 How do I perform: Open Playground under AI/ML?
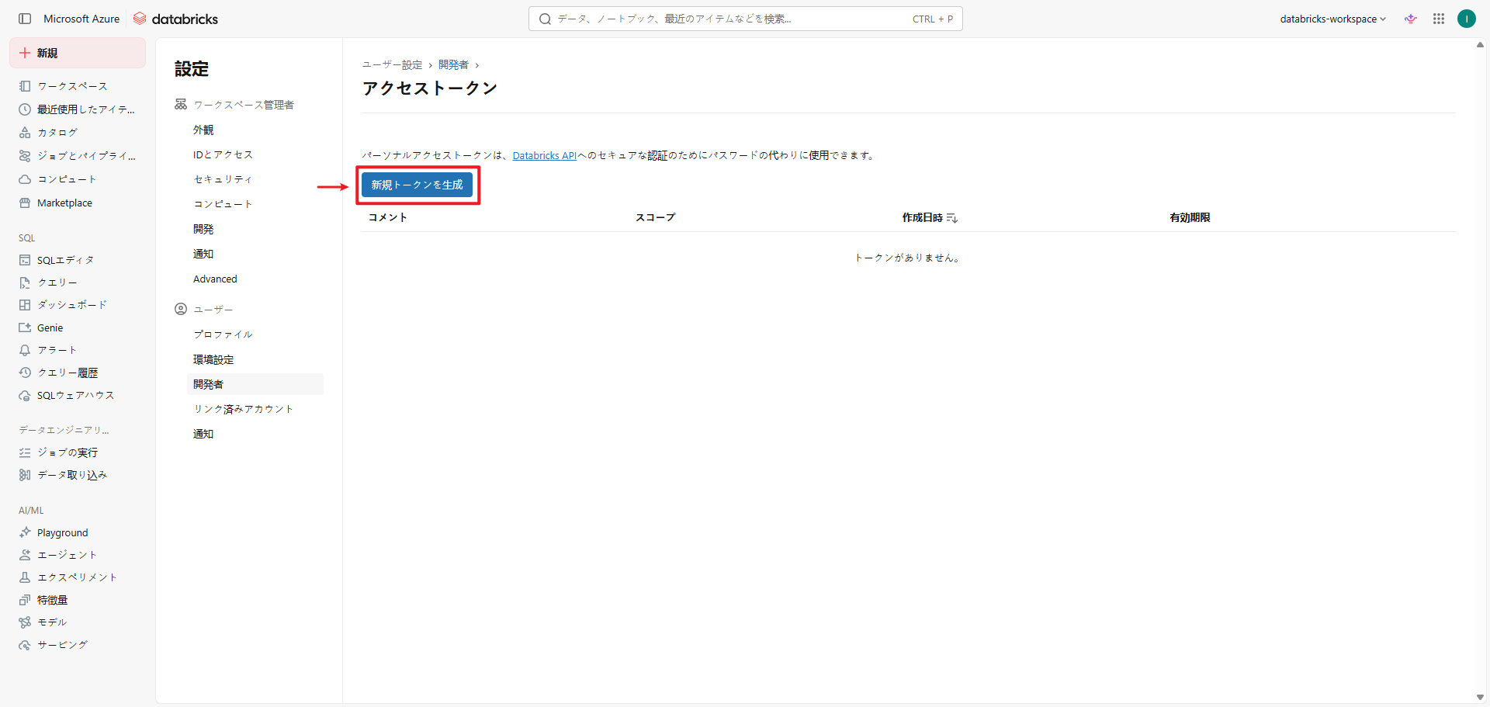(x=62, y=533)
